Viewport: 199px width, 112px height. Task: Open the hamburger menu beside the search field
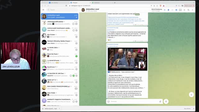(43, 10)
